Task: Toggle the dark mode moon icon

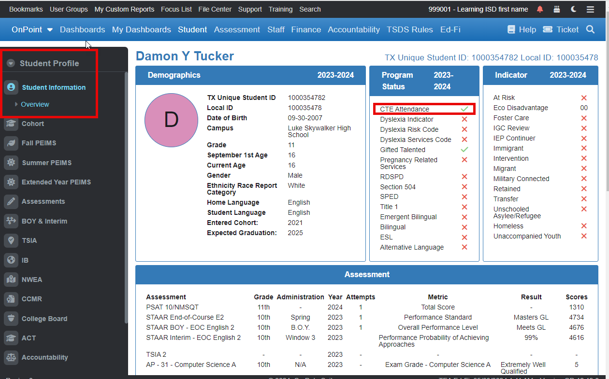Action: pyautogui.click(x=572, y=9)
